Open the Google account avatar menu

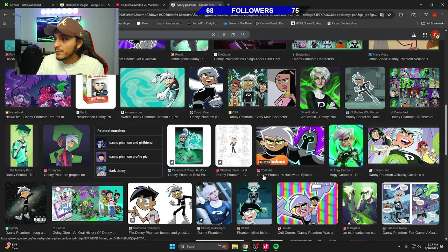point(435,35)
